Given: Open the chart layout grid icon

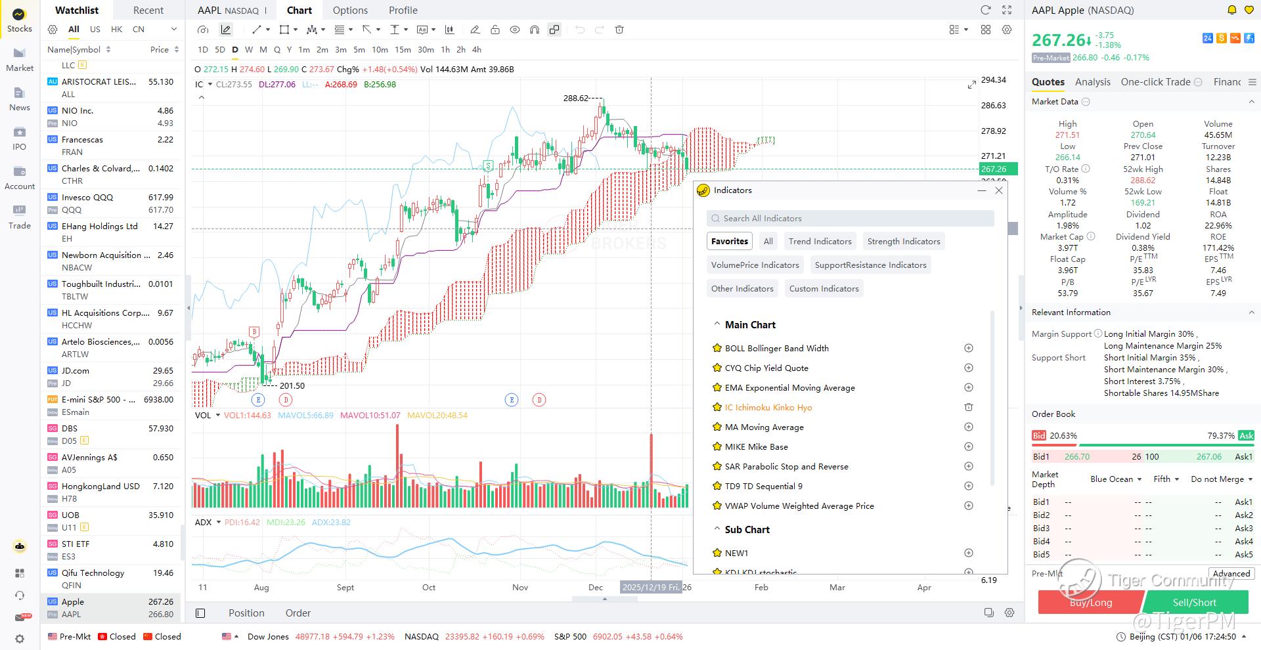Looking at the screenshot, I should tap(986, 30).
